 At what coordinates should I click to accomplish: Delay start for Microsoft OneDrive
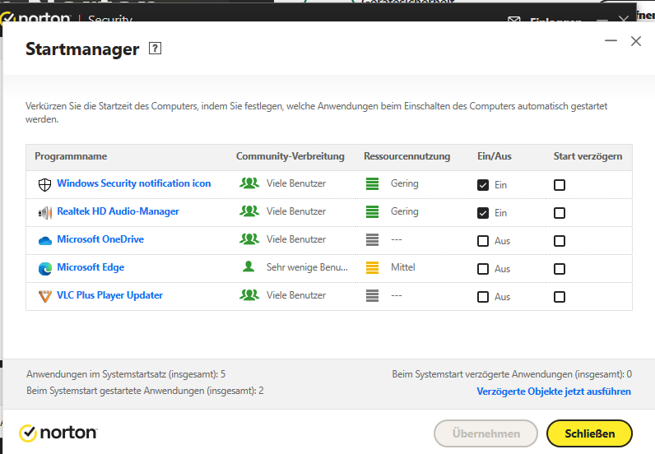point(560,241)
